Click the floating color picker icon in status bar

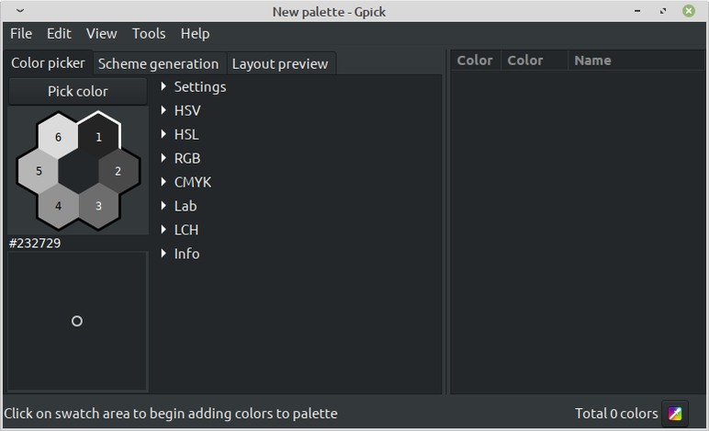coord(675,414)
